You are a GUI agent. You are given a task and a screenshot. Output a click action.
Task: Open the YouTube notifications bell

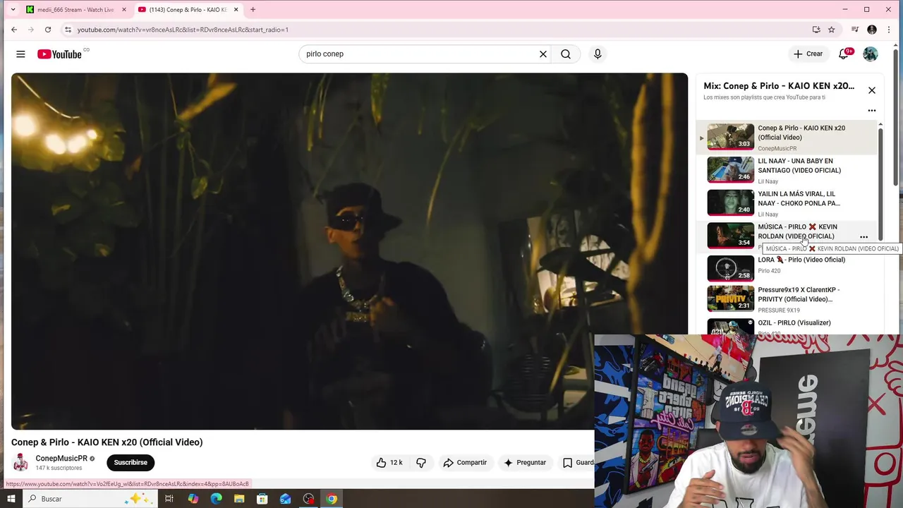click(844, 54)
